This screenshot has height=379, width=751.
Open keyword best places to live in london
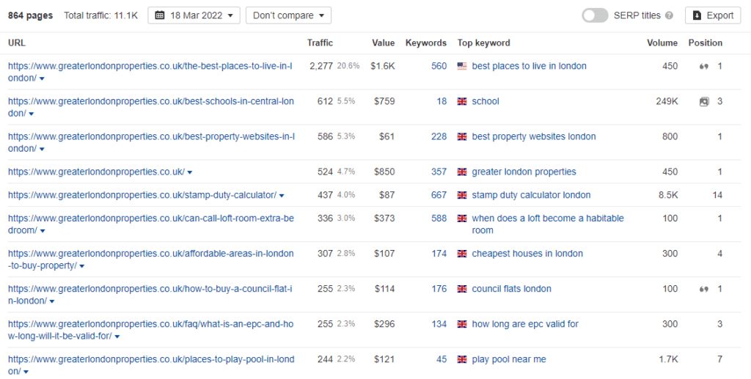pyautogui.click(x=529, y=66)
